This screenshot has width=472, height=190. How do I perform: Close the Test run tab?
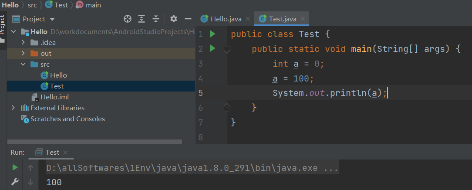65,153
